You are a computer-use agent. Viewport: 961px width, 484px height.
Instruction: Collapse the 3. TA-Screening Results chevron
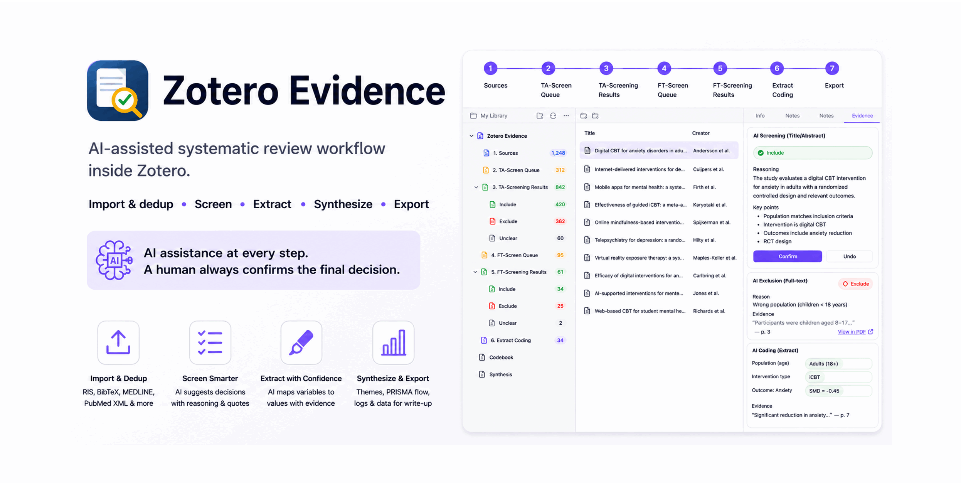[476, 187]
